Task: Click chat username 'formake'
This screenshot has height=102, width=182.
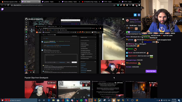Action: (x=129, y=67)
